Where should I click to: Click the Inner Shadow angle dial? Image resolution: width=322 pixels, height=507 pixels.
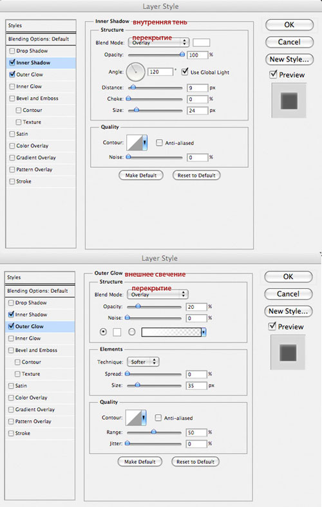(x=135, y=72)
